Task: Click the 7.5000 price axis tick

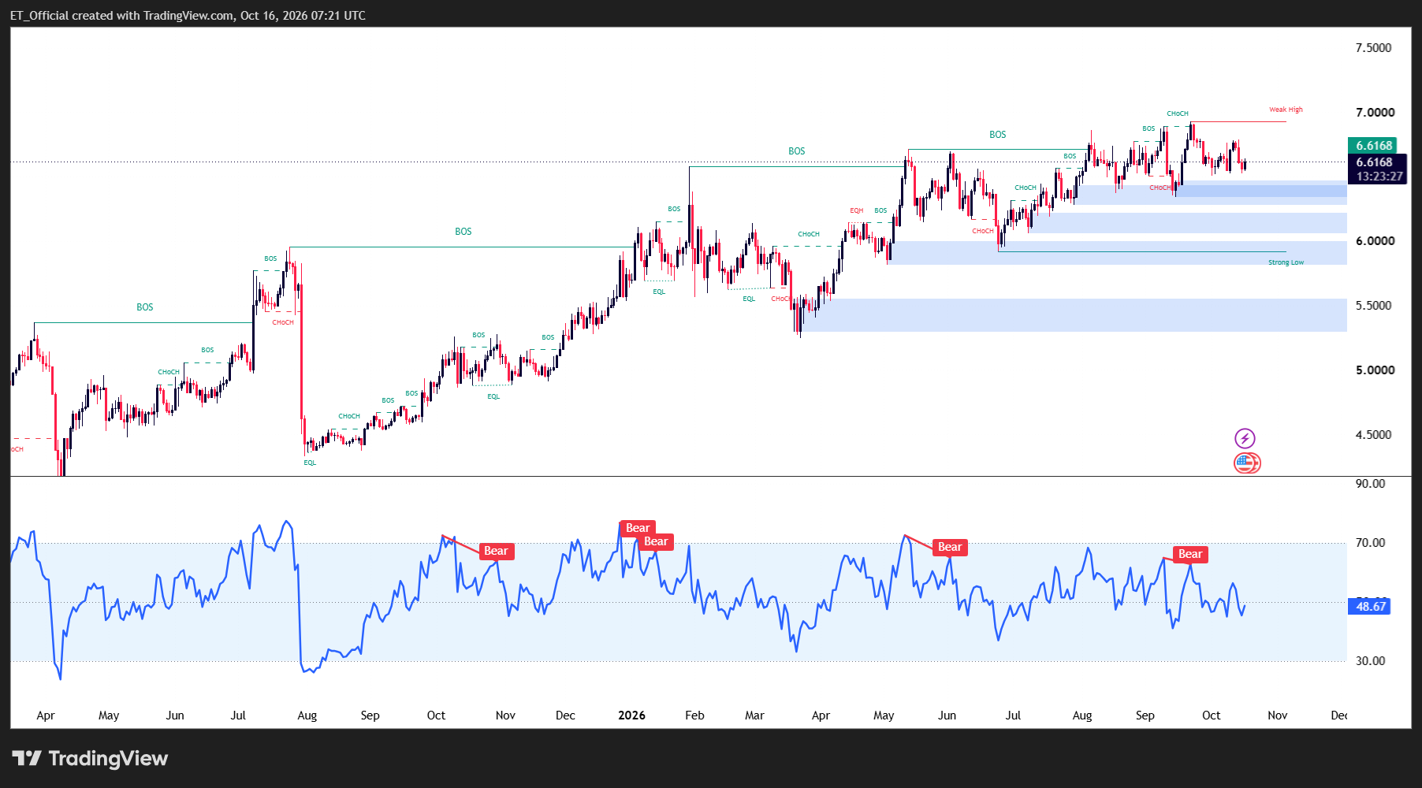Action: click(1373, 48)
